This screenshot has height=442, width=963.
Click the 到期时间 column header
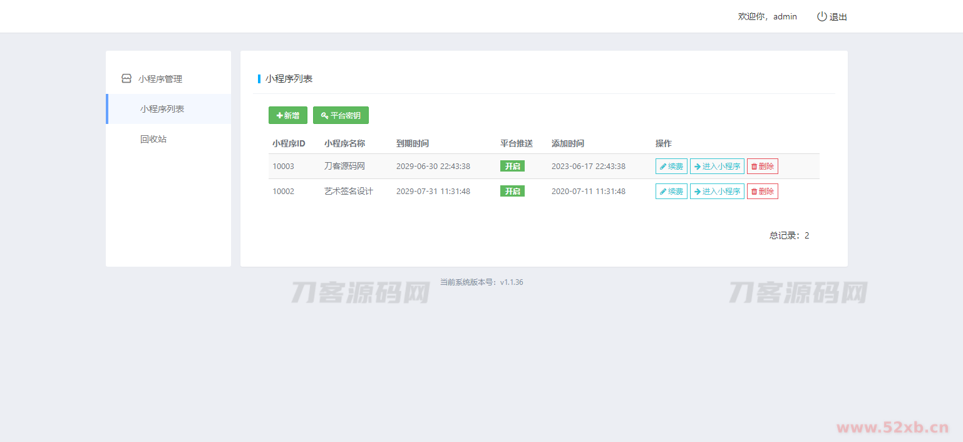[x=413, y=143]
